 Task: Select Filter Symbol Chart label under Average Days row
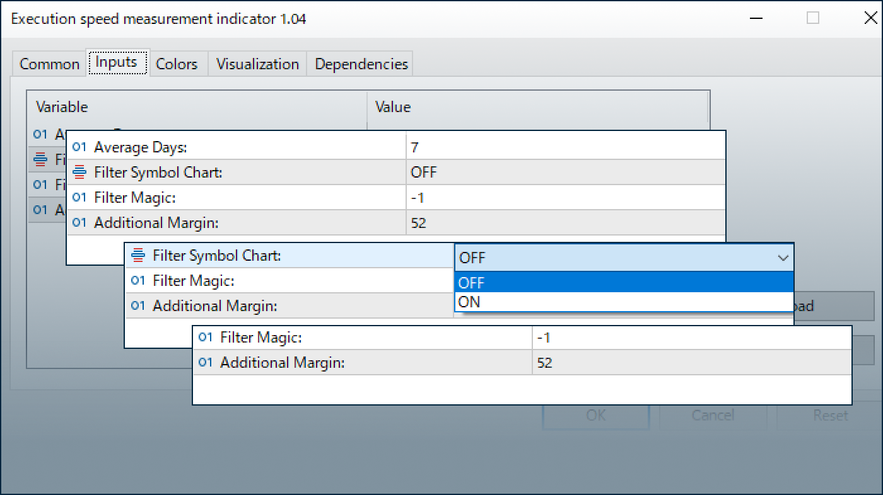(158, 172)
